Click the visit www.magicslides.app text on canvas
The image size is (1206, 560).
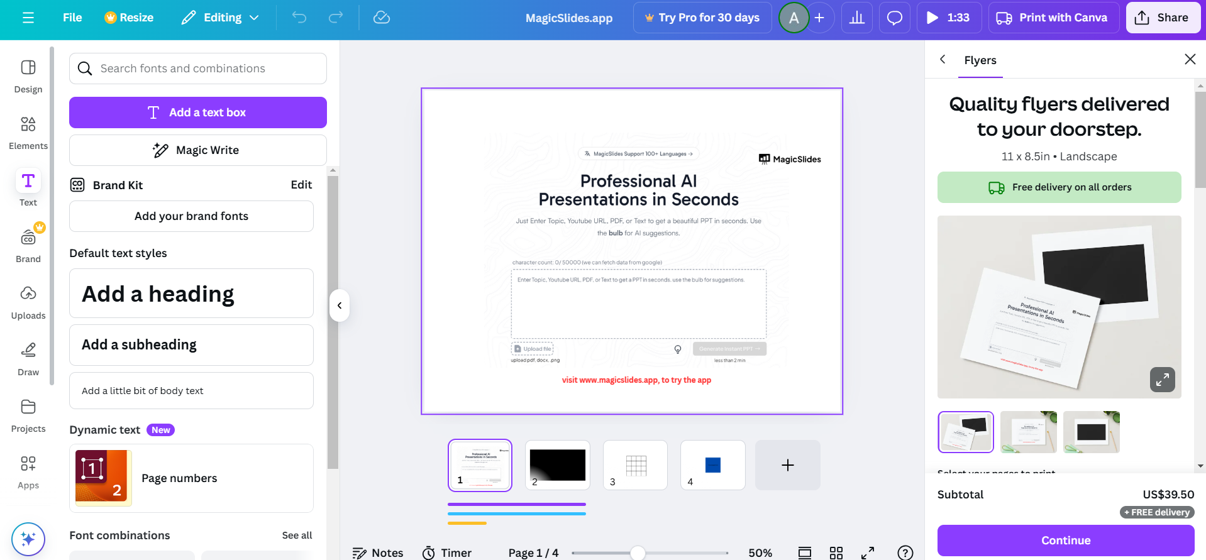click(636, 380)
